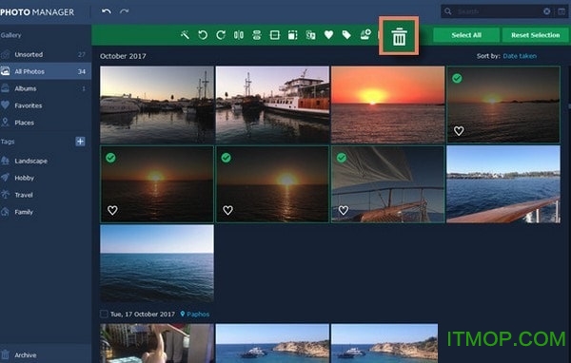Image resolution: width=571 pixels, height=363 pixels.
Task: Click the add-to-album toolbar icon
Action: [x=365, y=34]
